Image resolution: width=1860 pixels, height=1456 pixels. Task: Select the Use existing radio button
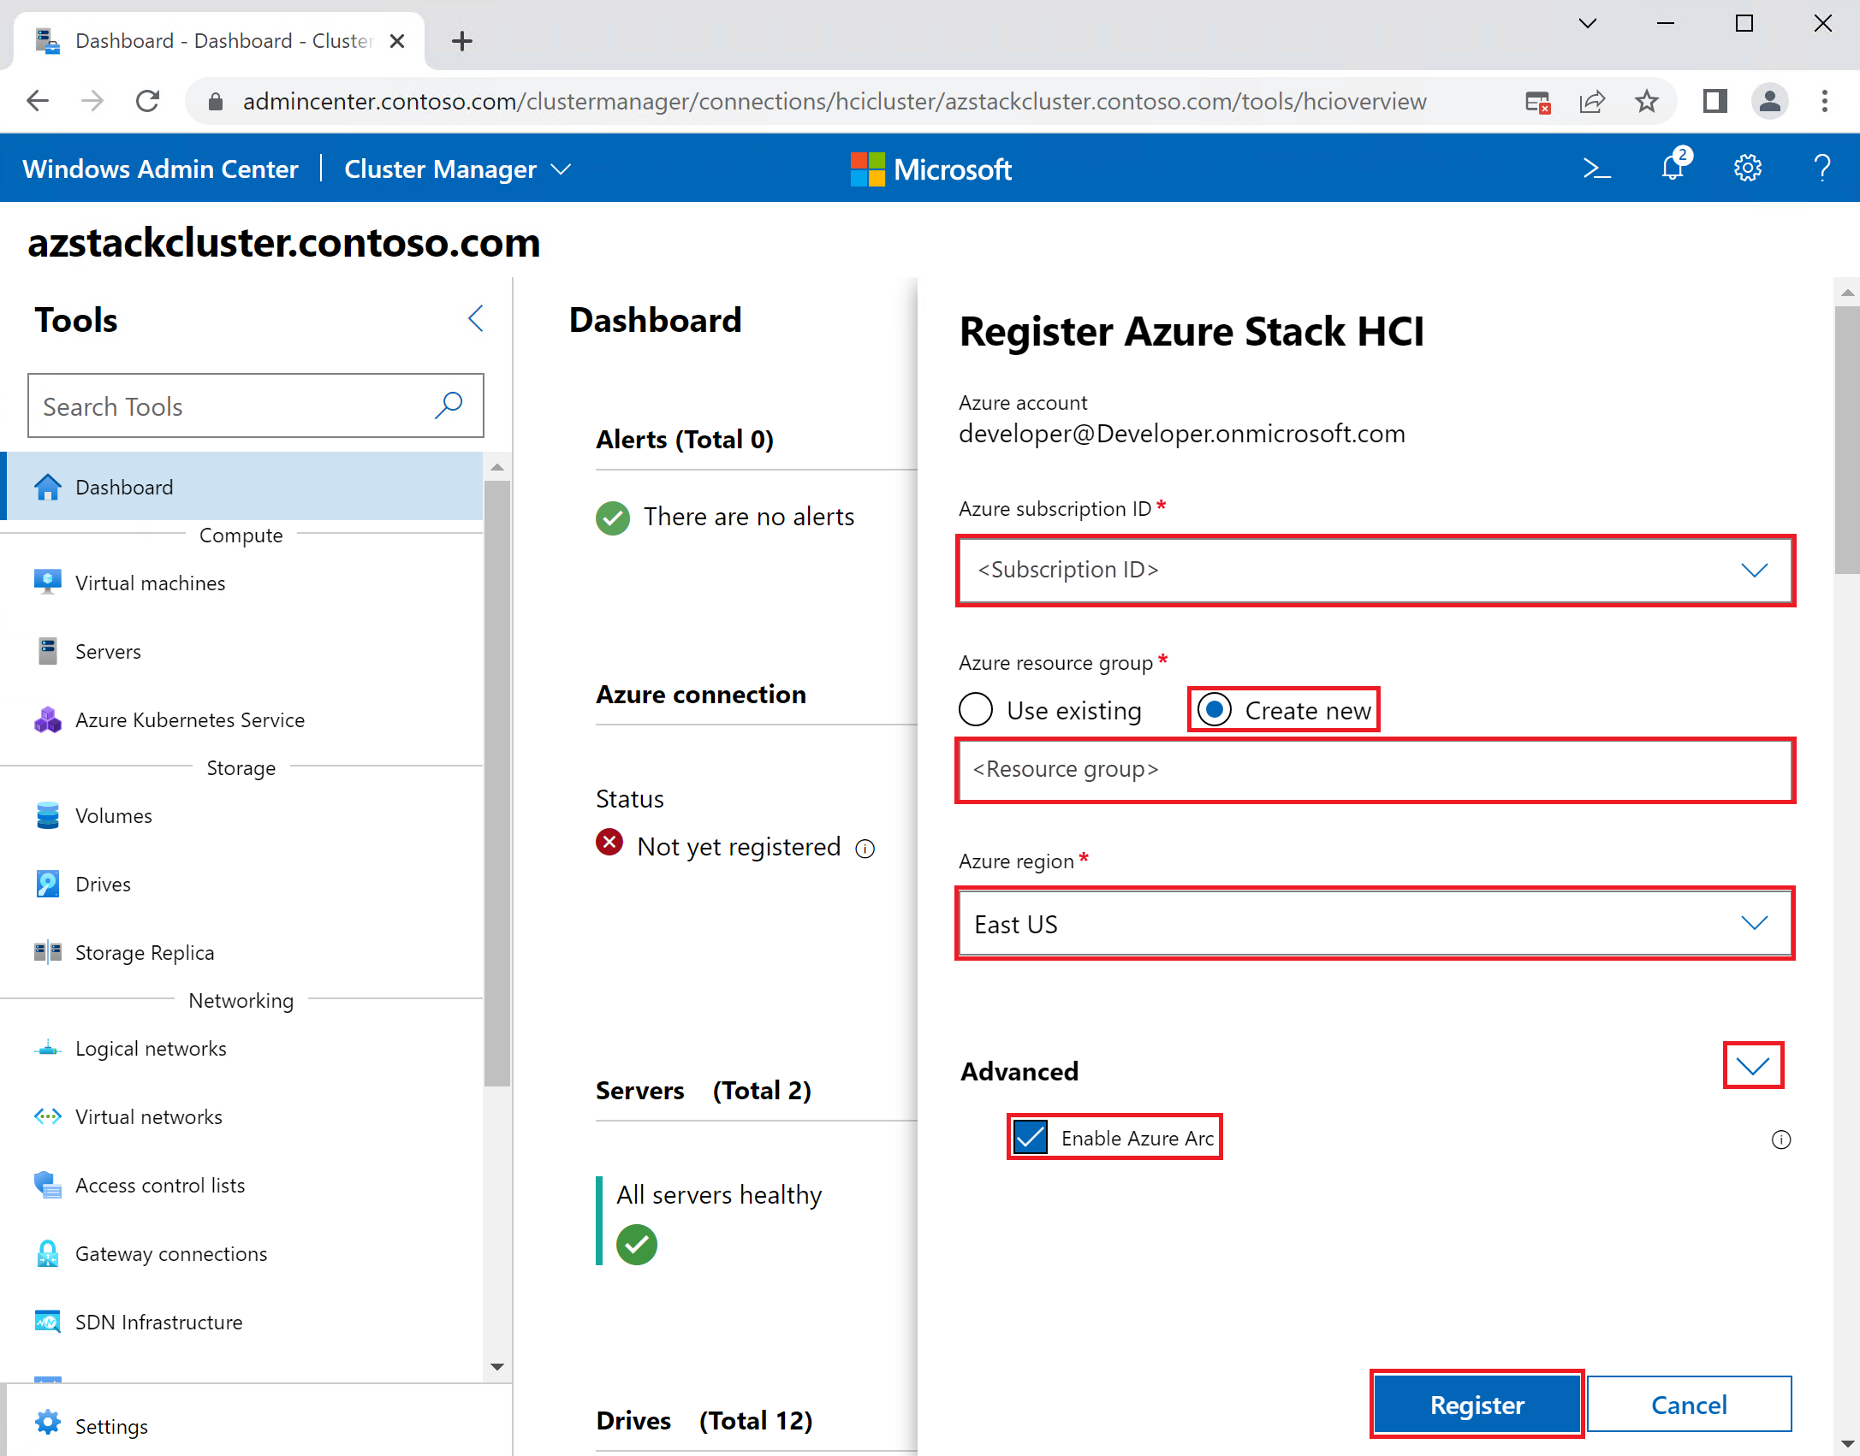[976, 709]
